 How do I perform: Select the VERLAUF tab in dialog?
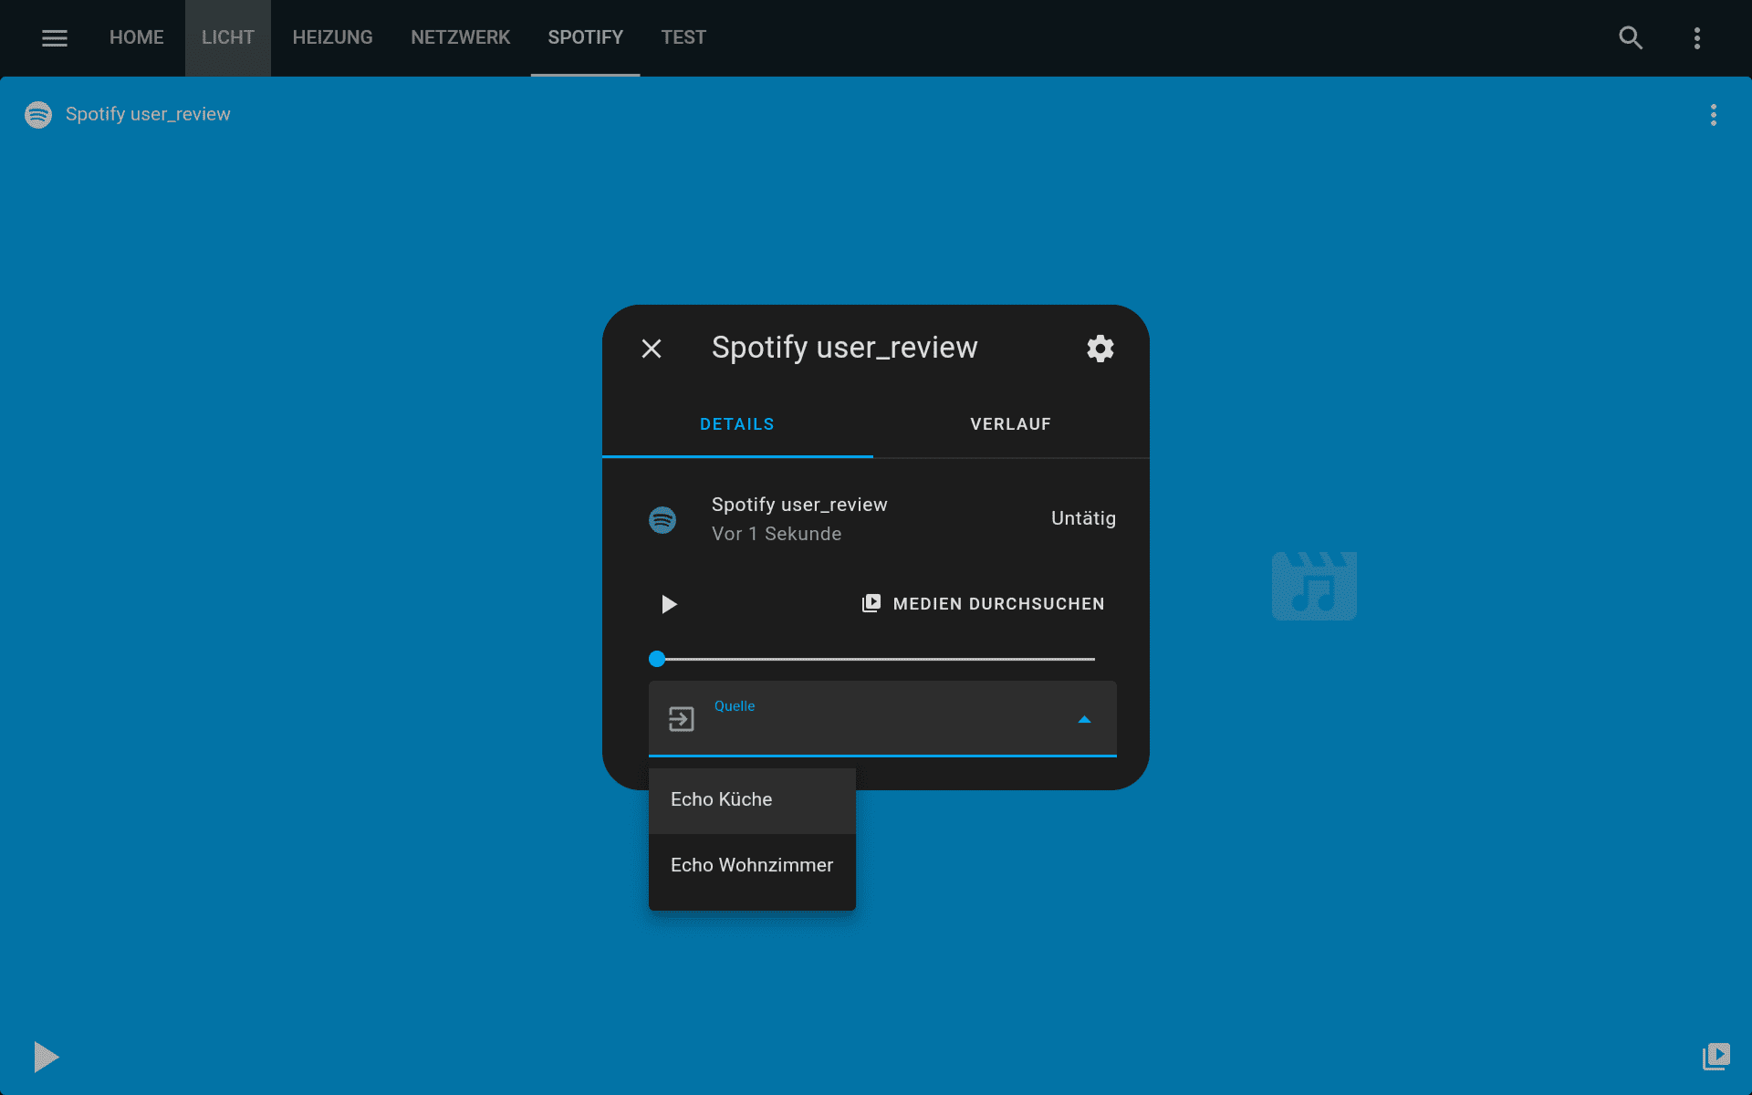pyautogui.click(x=1011, y=424)
